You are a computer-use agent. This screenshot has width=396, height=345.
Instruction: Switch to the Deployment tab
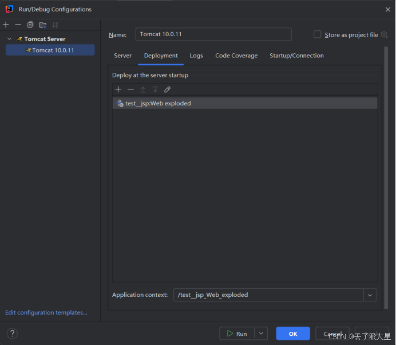[161, 56]
